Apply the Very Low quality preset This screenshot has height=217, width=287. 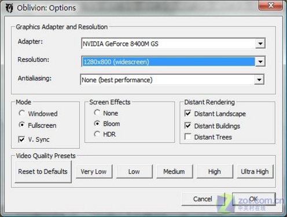point(94,171)
